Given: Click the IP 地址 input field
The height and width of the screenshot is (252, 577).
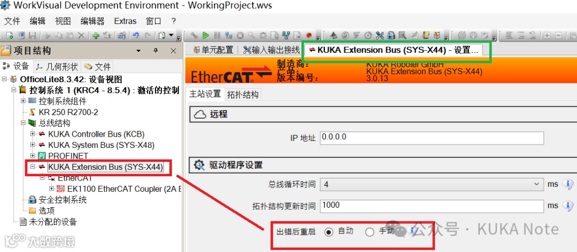Looking at the screenshot, I should pyautogui.click(x=432, y=138).
